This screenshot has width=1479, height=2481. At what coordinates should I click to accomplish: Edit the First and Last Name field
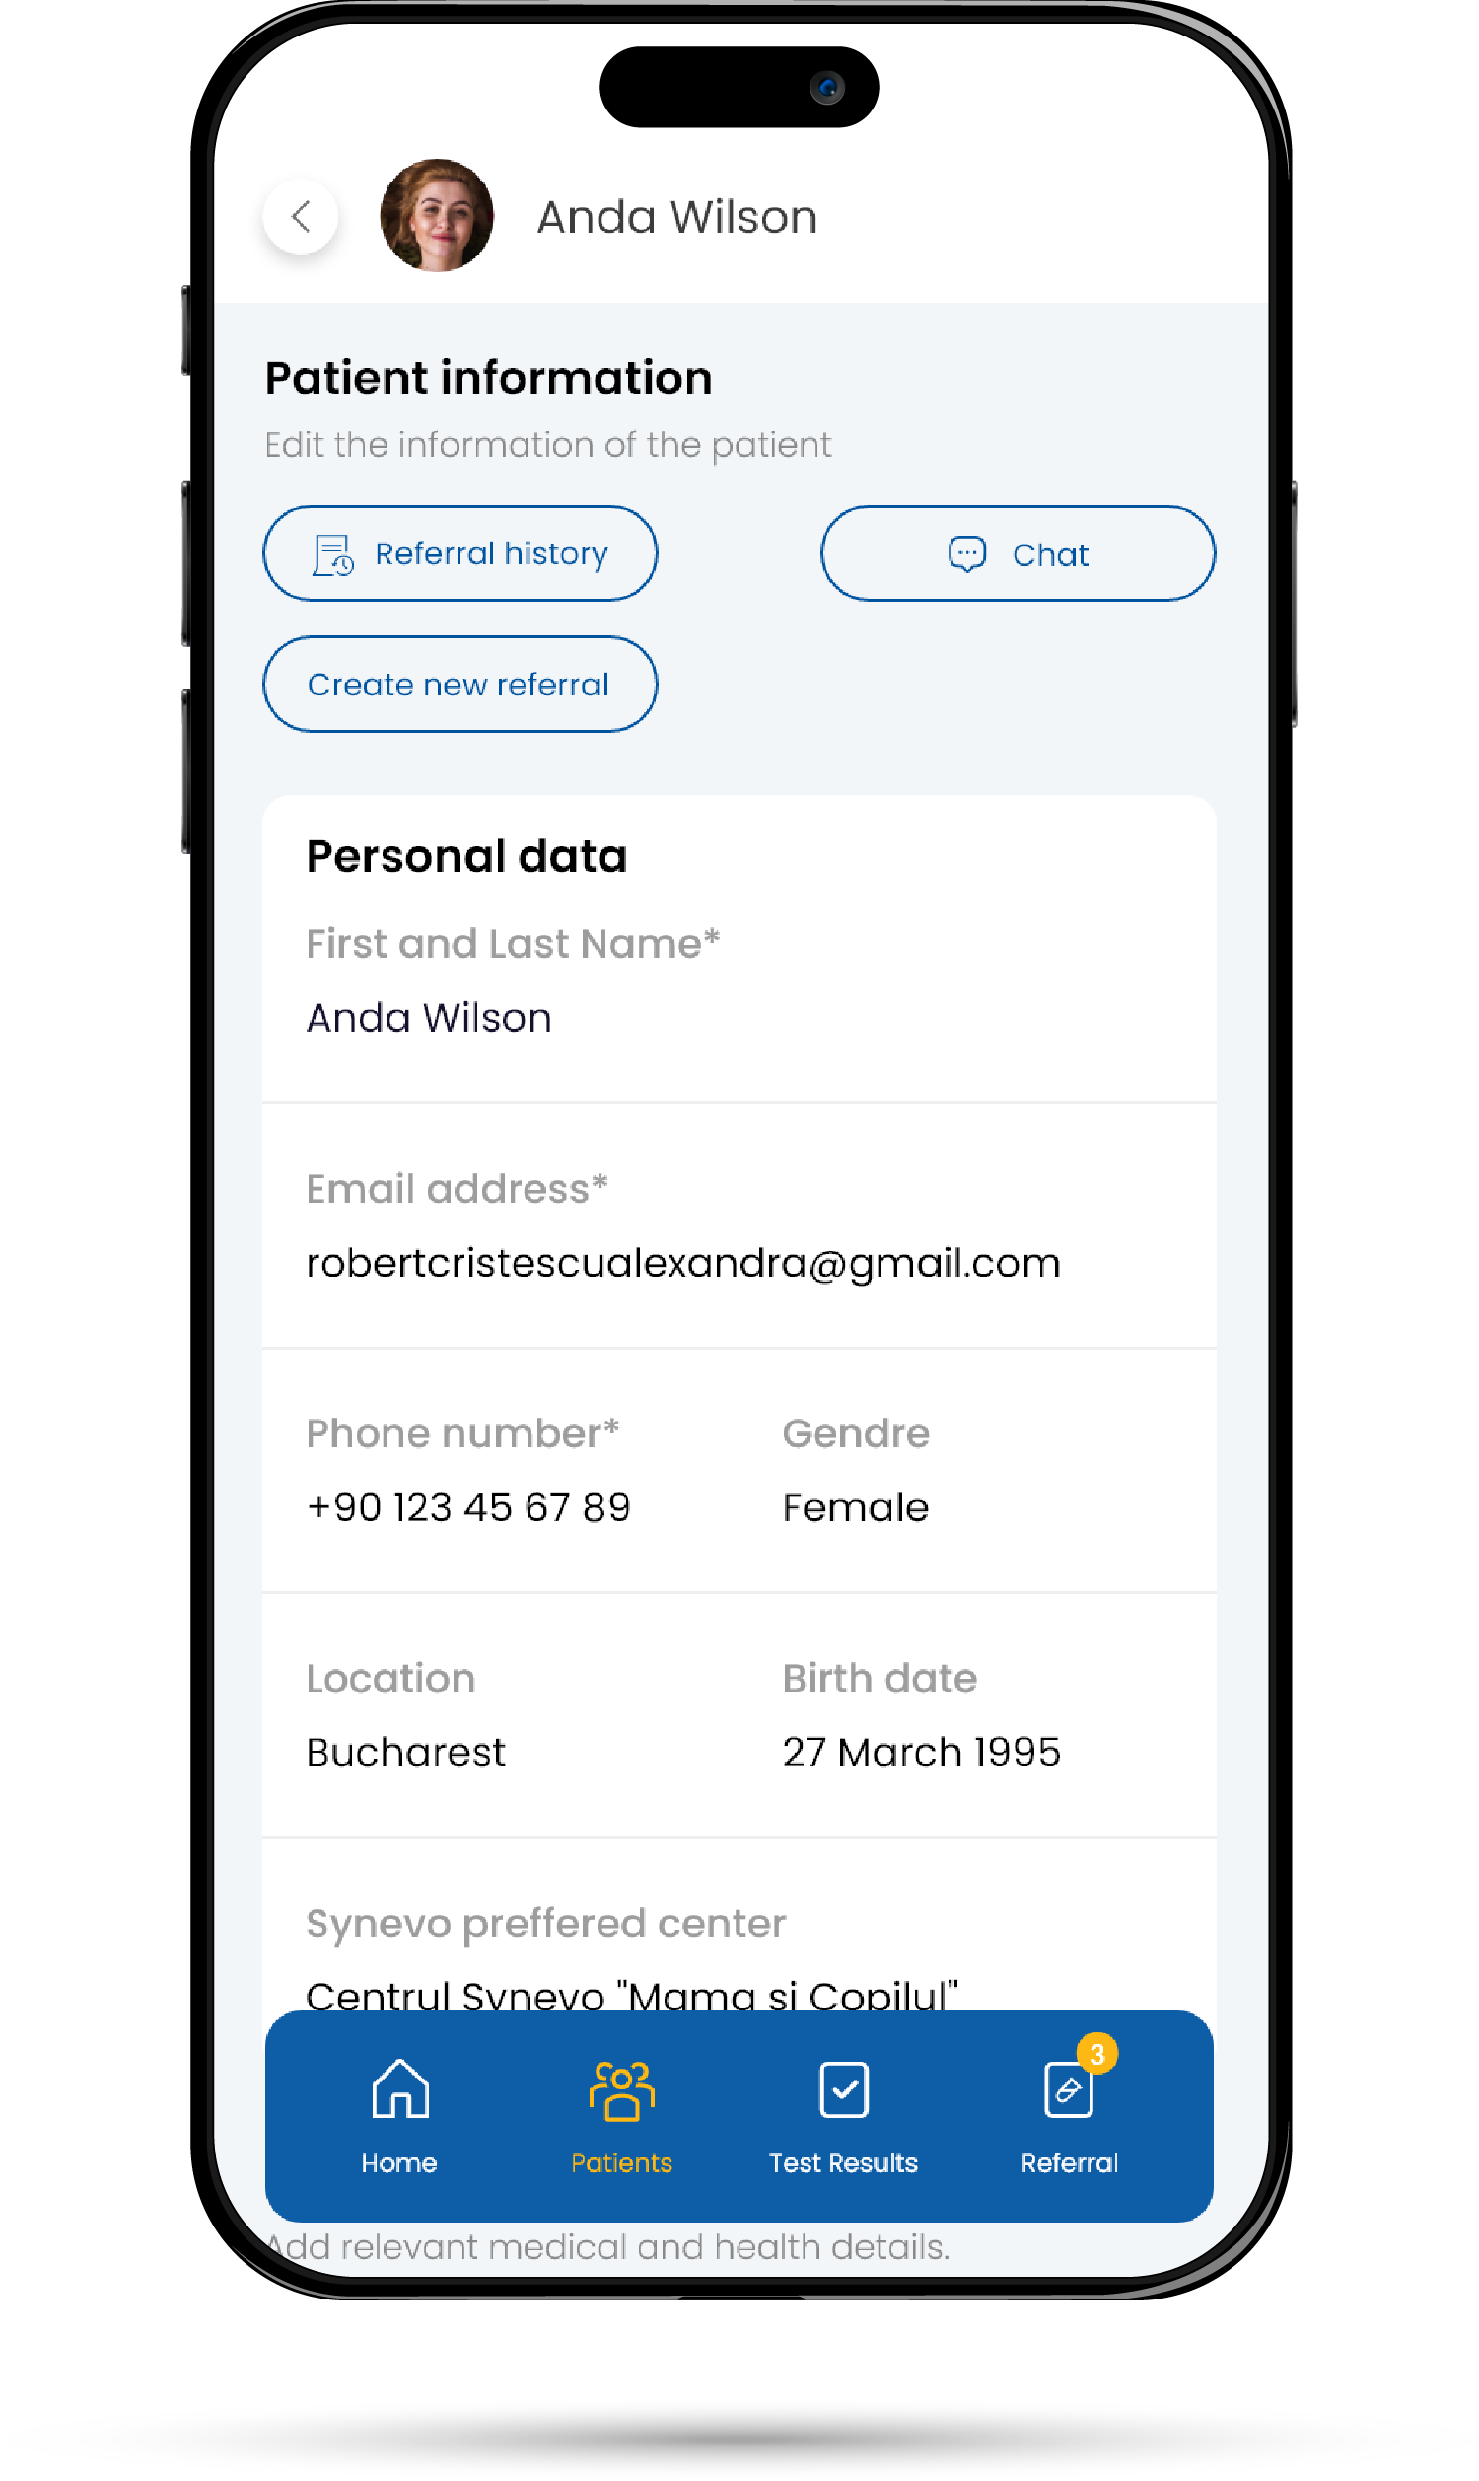coord(739,982)
